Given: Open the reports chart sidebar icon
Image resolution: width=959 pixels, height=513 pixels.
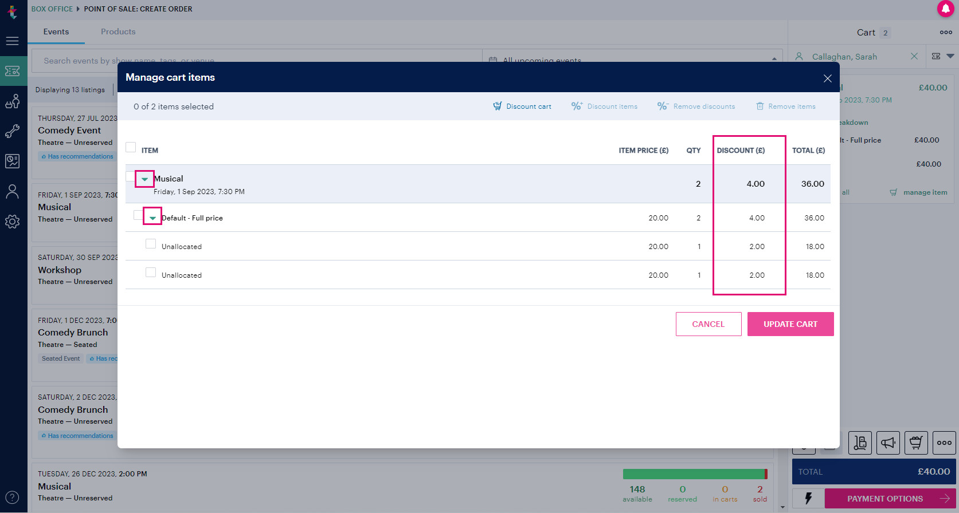Looking at the screenshot, I should pos(13,161).
